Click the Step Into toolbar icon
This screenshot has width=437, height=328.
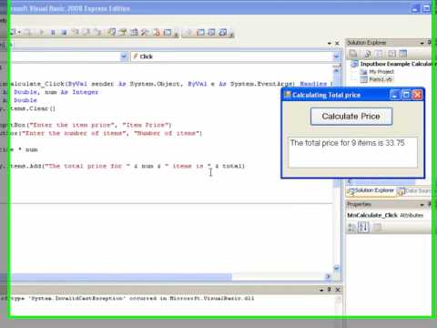(x=75, y=32)
